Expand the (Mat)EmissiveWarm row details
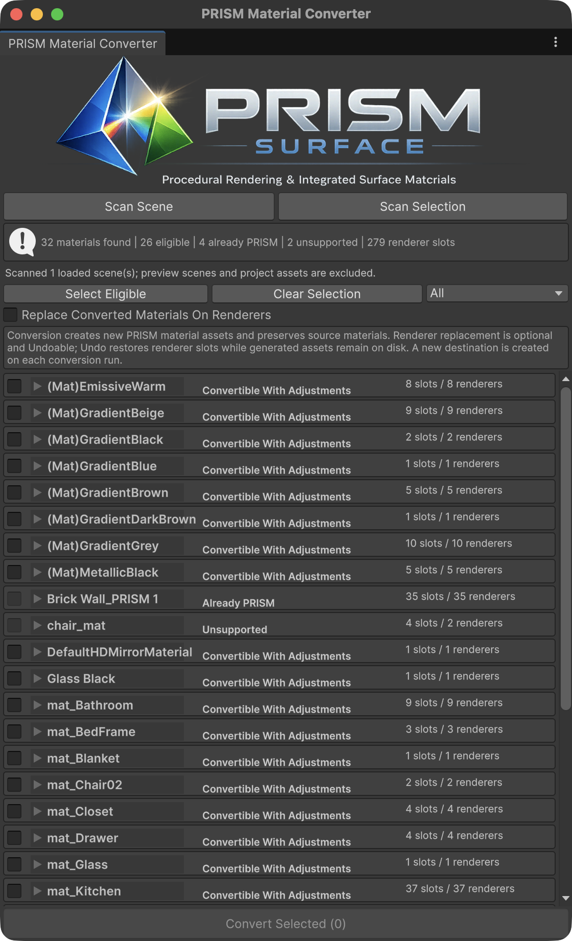 (37, 386)
